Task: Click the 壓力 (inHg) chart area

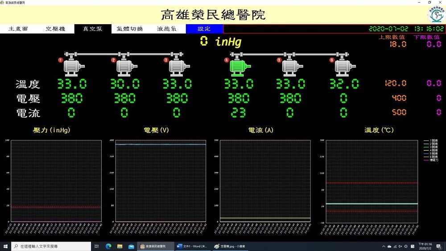Action: click(56, 180)
